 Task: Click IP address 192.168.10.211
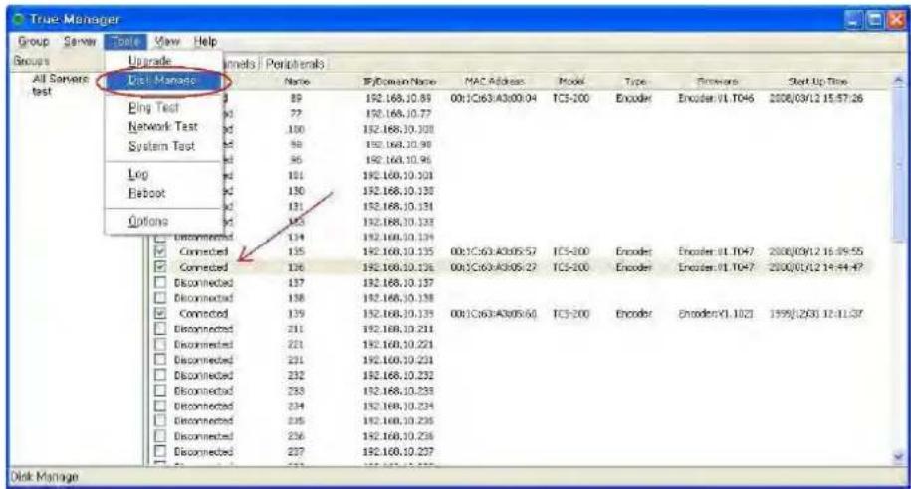pyautogui.click(x=398, y=329)
